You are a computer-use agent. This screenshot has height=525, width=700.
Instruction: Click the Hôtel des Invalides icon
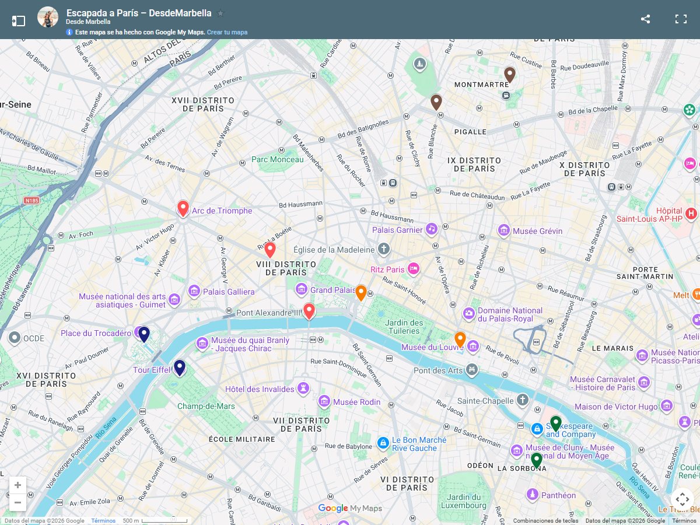pyautogui.click(x=303, y=388)
